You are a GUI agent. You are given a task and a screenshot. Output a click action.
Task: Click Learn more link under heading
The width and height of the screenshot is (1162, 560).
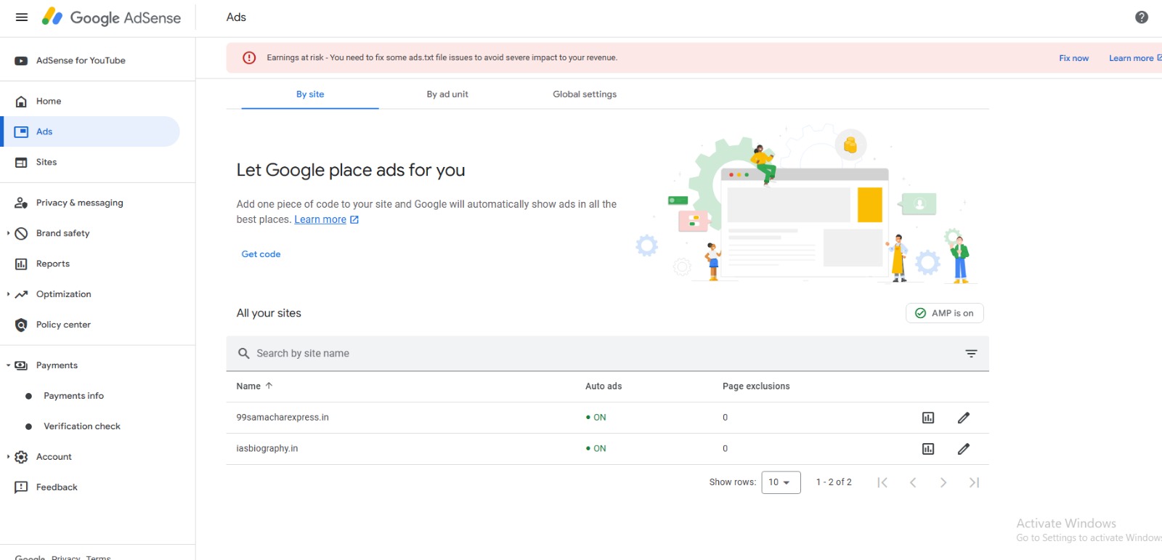tap(320, 220)
